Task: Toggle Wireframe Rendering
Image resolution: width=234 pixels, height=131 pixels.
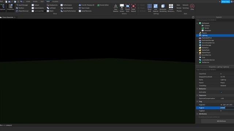Action: pos(163,8)
